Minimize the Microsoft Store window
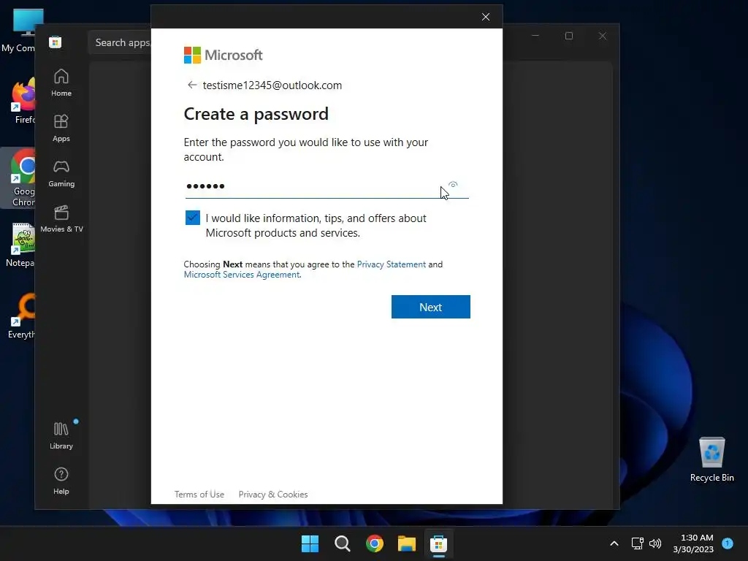 (x=535, y=36)
